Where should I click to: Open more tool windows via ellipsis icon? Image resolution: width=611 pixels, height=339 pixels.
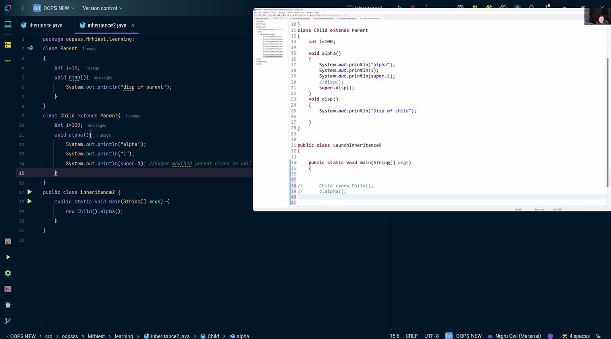click(x=8, y=61)
